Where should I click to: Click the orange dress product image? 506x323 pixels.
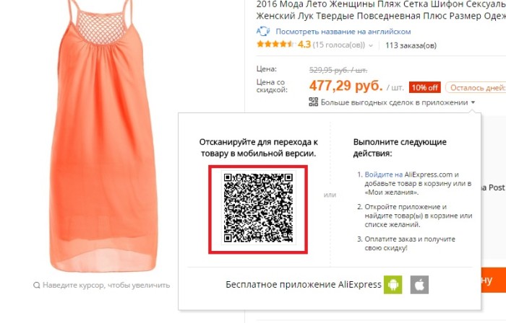coord(103,136)
